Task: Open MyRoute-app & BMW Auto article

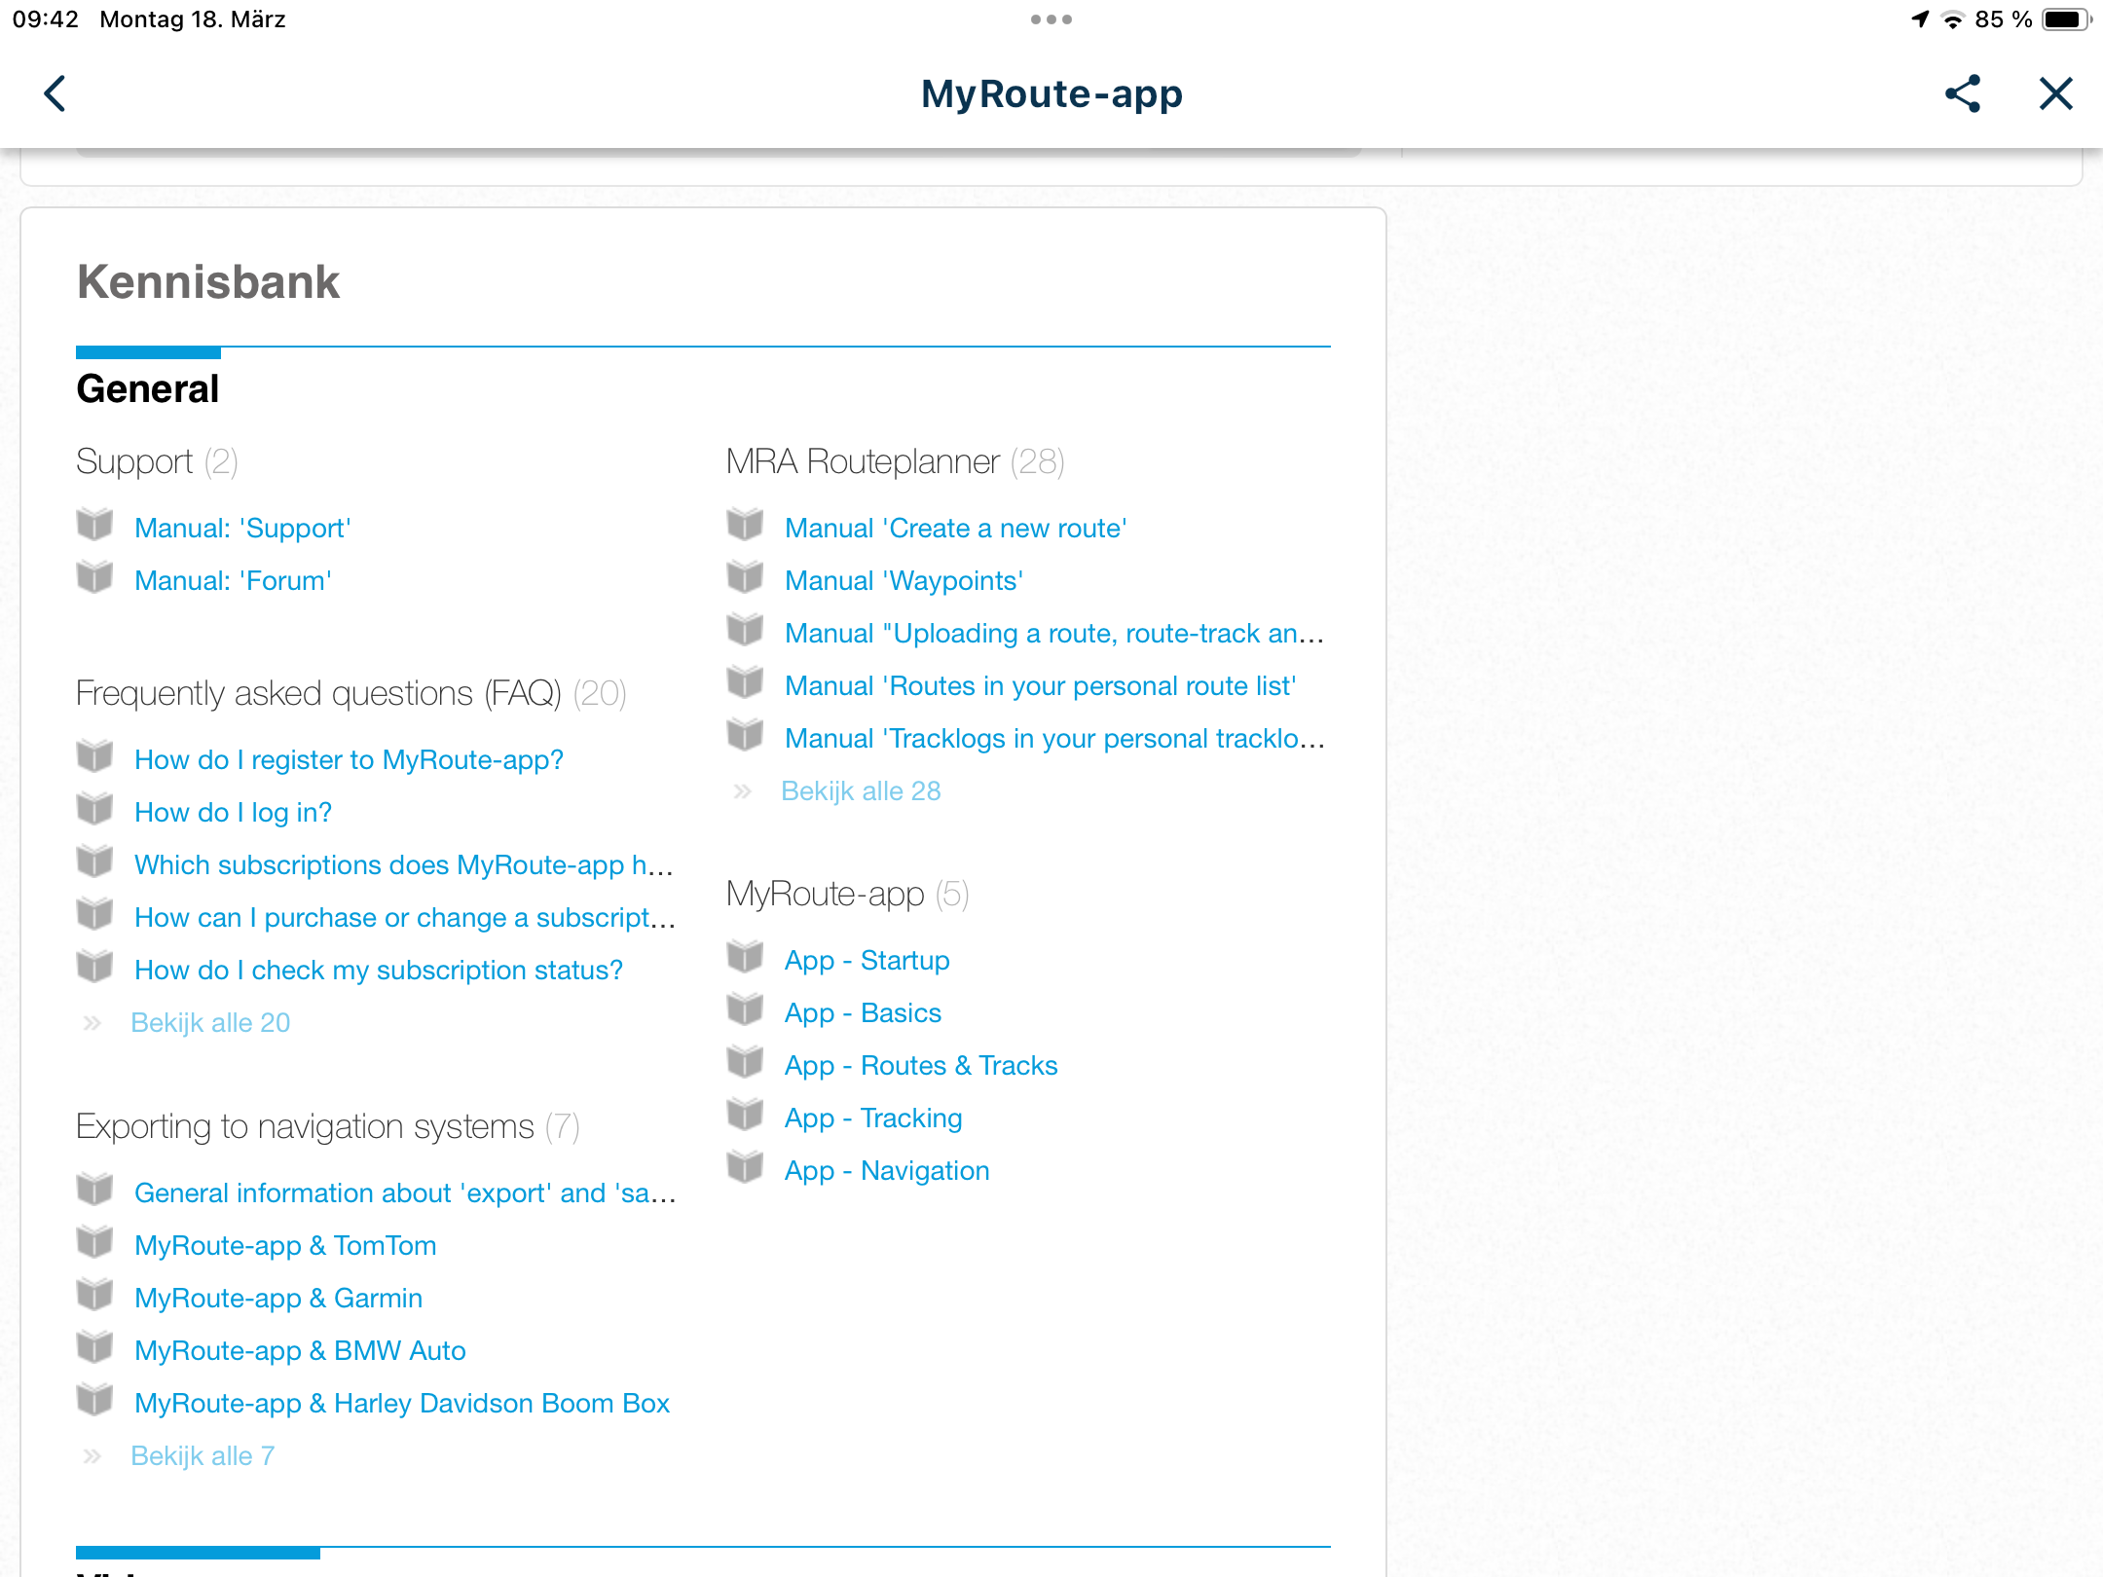Action: (300, 1350)
